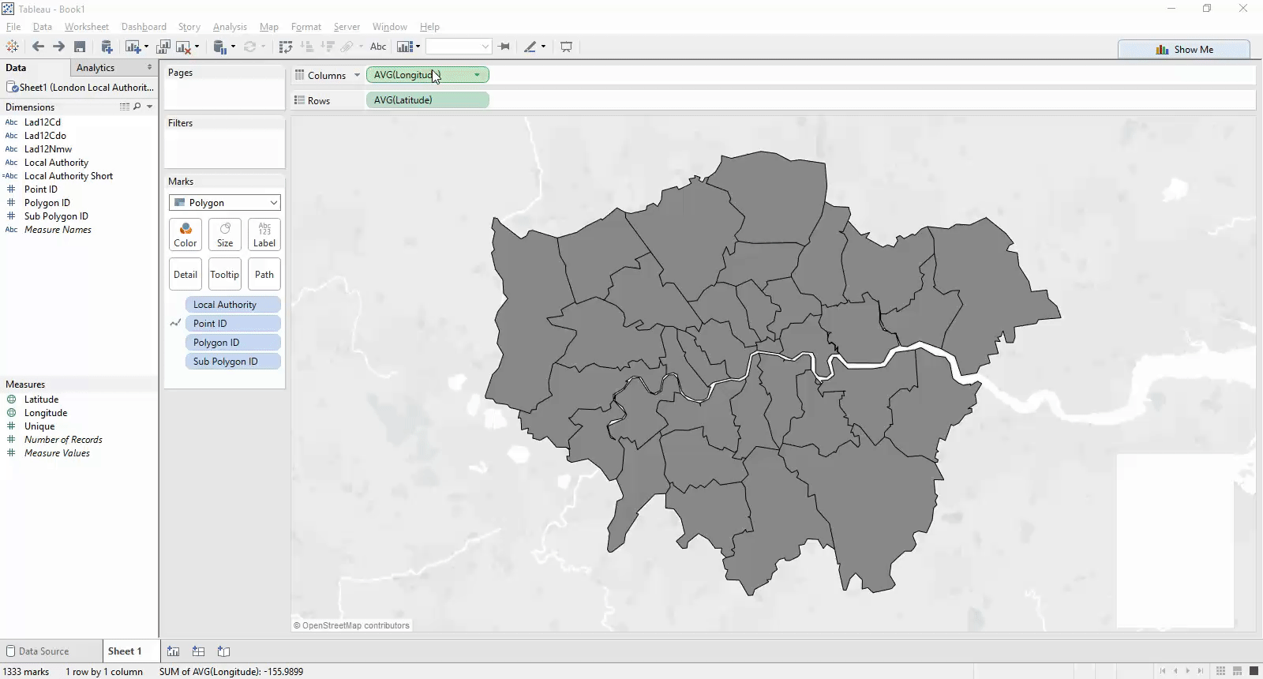The width and height of the screenshot is (1263, 679).
Task: Add a new worksheet from bottom tab bar
Action: point(174,651)
